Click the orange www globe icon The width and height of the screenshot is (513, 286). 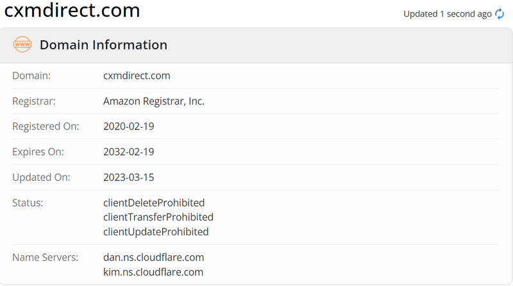(22, 44)
